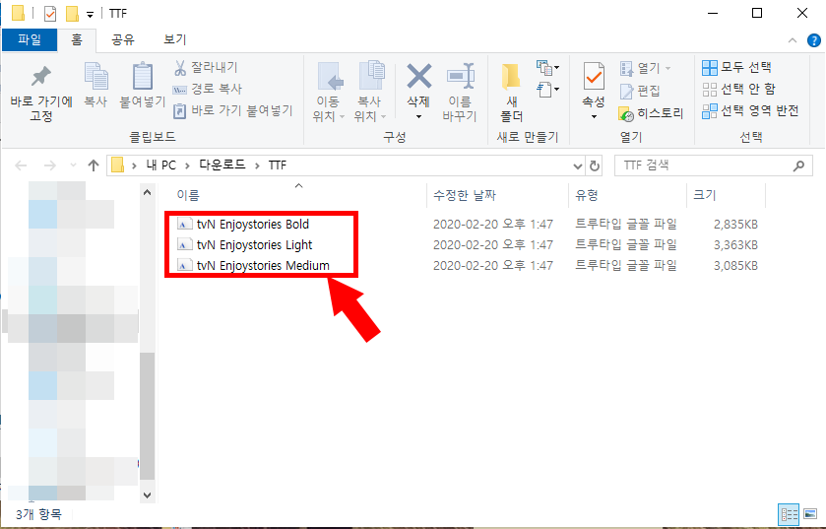Open the Quick Access Toolbar customize arrow
Image resolution: width=826 pixels, height=529 pixels.
[x=90, y=14]
